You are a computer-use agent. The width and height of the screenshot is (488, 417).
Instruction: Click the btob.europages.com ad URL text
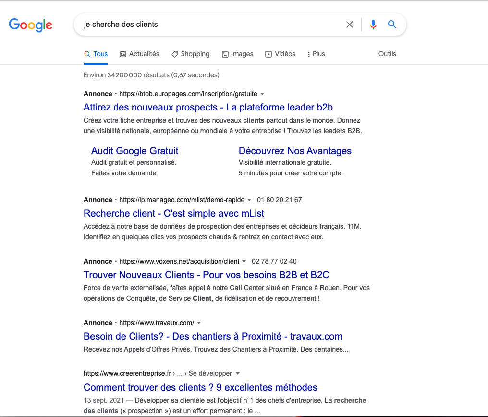(x=188, y=94)
